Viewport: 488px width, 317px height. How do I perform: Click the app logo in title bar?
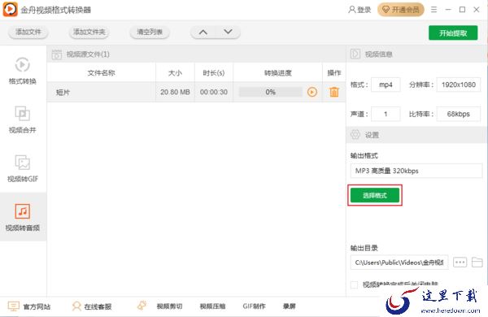(x=11, y=9)
